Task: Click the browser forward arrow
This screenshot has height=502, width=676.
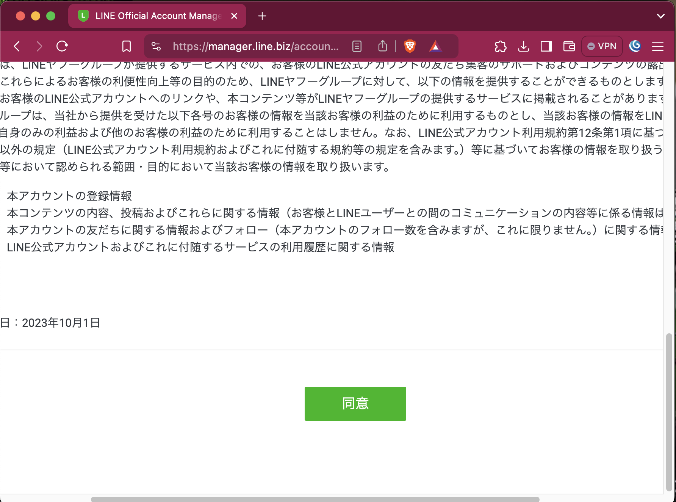Action: pos(39,46)
